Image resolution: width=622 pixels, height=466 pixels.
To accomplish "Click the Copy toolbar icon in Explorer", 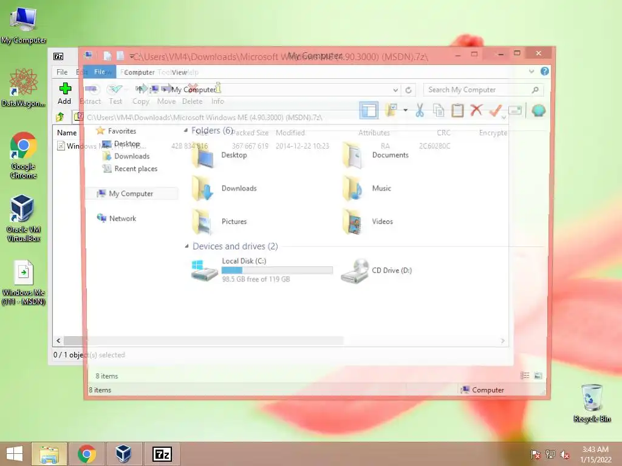I will click(439, 110).
